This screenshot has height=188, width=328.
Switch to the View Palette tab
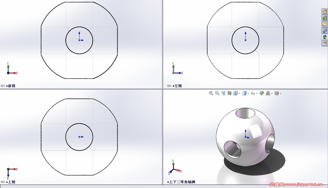pos(325,31)
